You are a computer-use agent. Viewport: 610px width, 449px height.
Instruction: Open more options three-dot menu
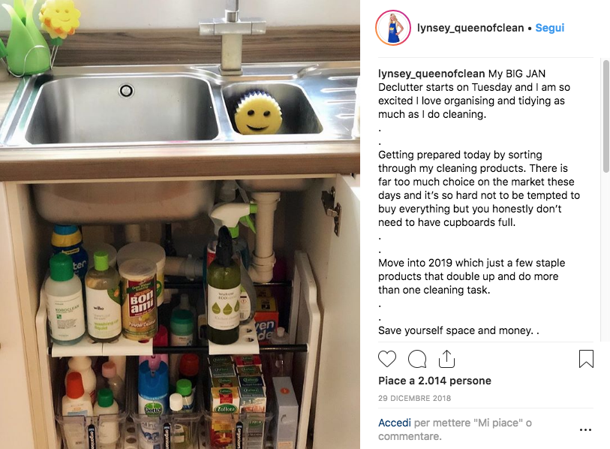(585, 430)
